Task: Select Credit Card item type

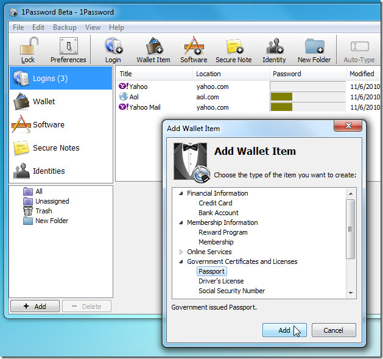Action: (216, 203)
